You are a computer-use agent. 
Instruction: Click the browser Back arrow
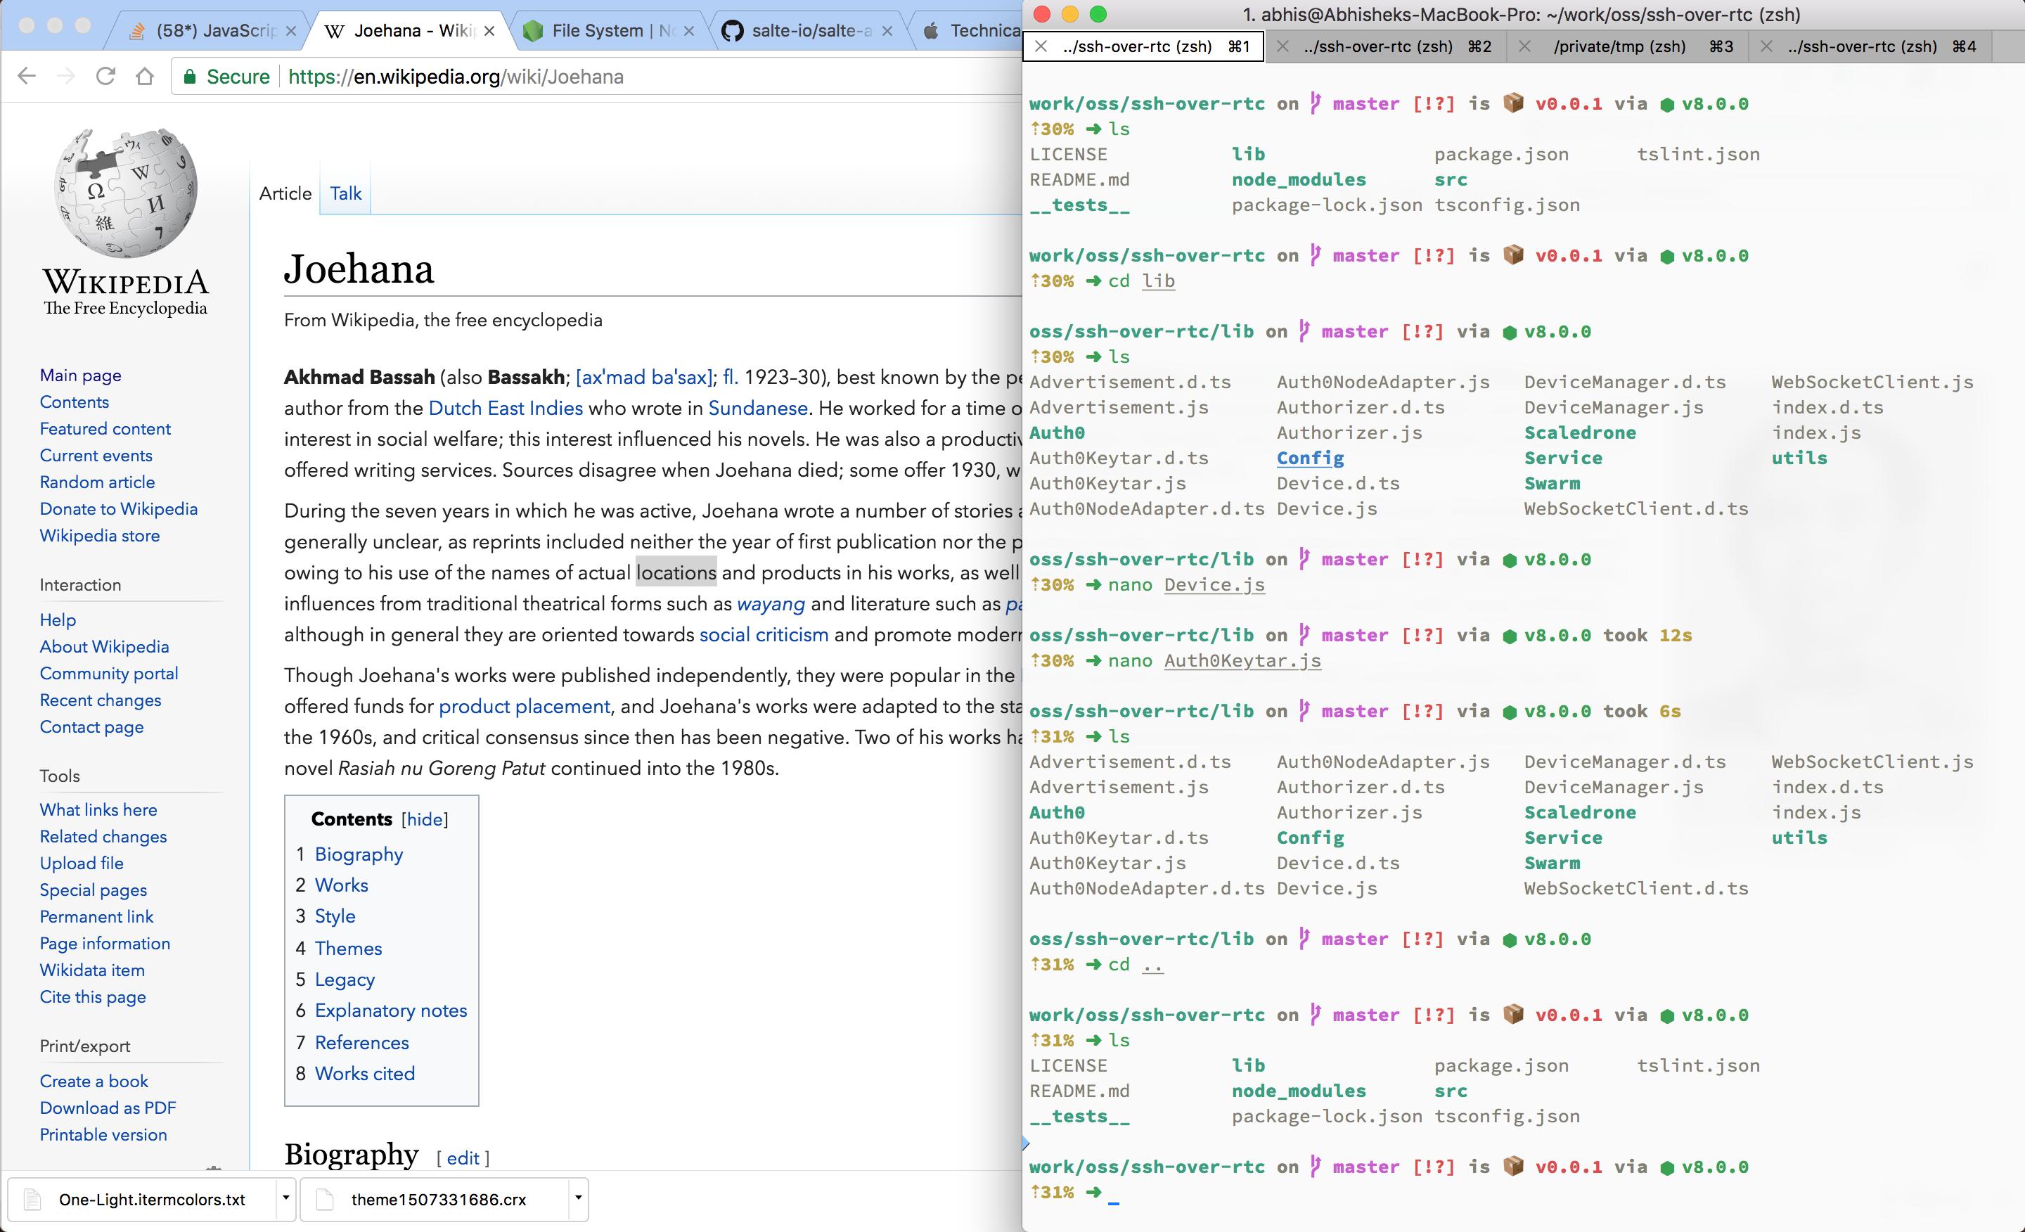27,77
